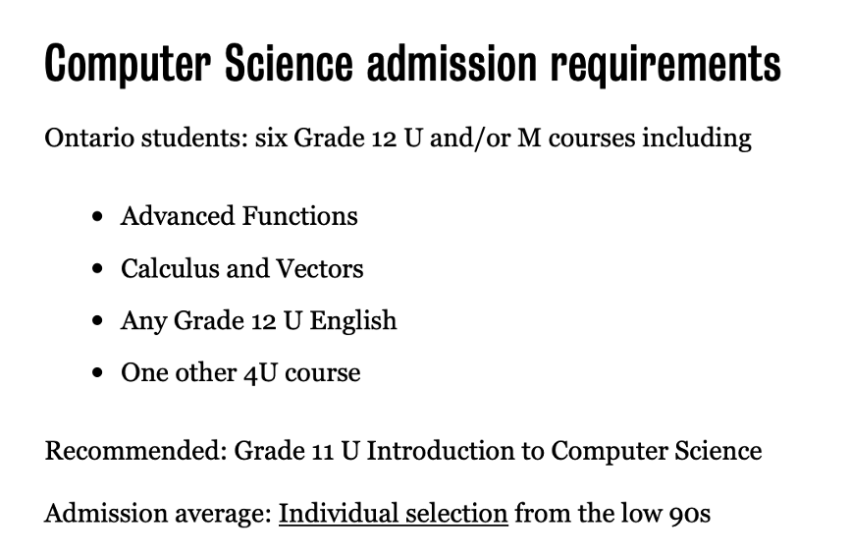
Task: Open the Individual selection link
Action: point(393,513)
